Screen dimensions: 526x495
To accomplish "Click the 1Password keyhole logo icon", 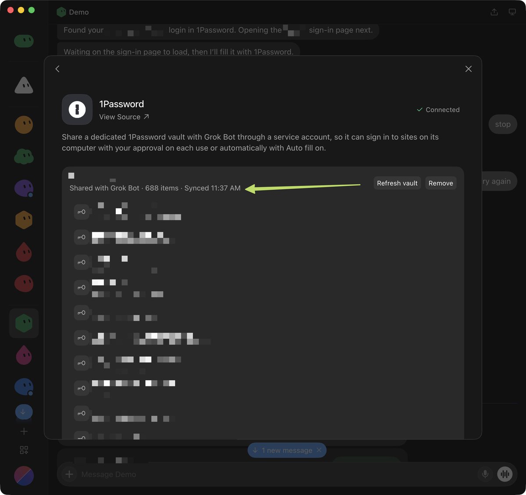I will [77, 110].
